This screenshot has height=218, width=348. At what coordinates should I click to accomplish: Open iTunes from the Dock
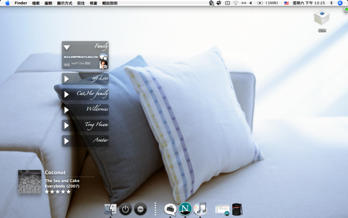tap(200, 209)
